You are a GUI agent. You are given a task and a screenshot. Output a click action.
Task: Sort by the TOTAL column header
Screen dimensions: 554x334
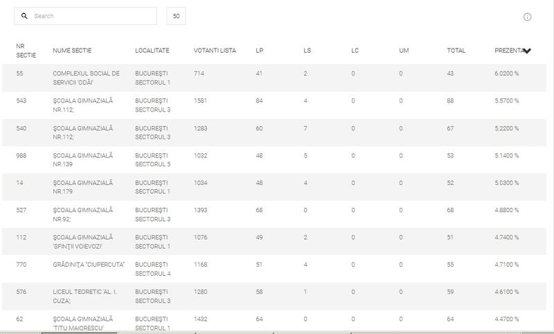point(456,51)
